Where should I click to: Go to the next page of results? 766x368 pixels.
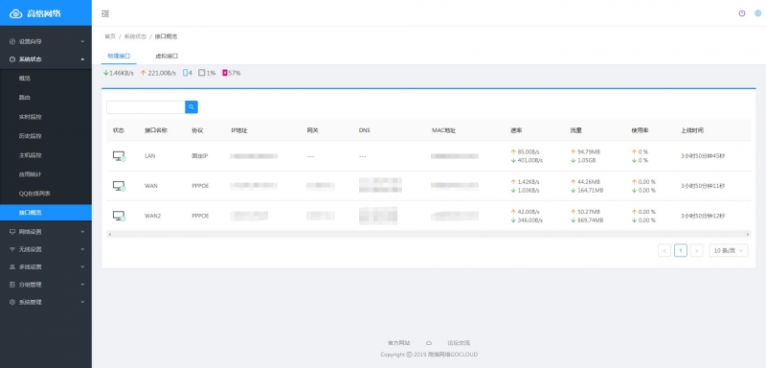697,251
